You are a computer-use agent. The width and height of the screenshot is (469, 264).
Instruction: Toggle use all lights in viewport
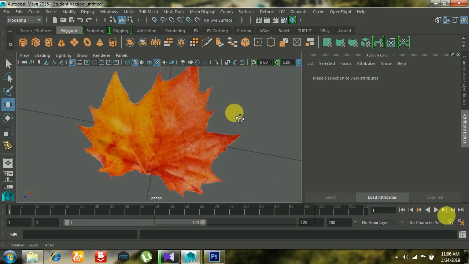[x=164, y=62]
